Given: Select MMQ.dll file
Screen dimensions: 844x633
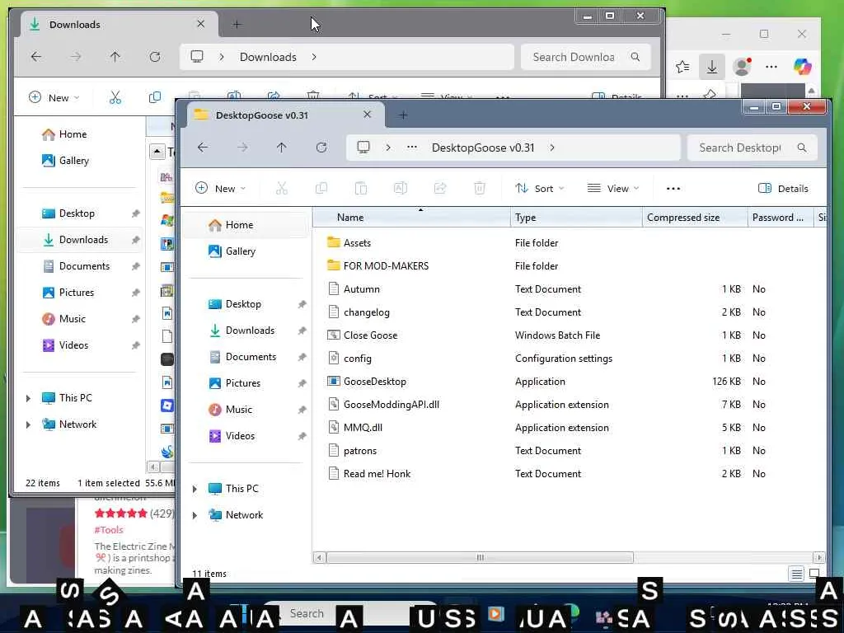Looking at the screenshot, I should click(x=354, y=428).
